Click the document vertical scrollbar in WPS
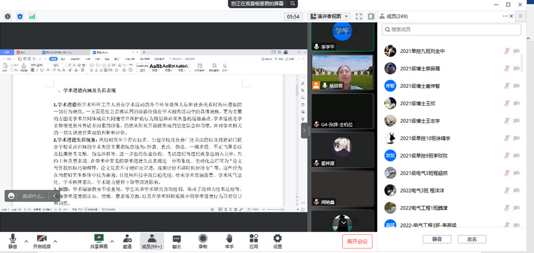The width and height of the screenshot is (534, 253). [296, 90]
